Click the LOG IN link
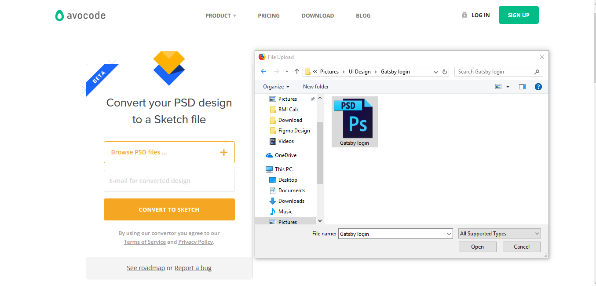 [x=480, y=15]
